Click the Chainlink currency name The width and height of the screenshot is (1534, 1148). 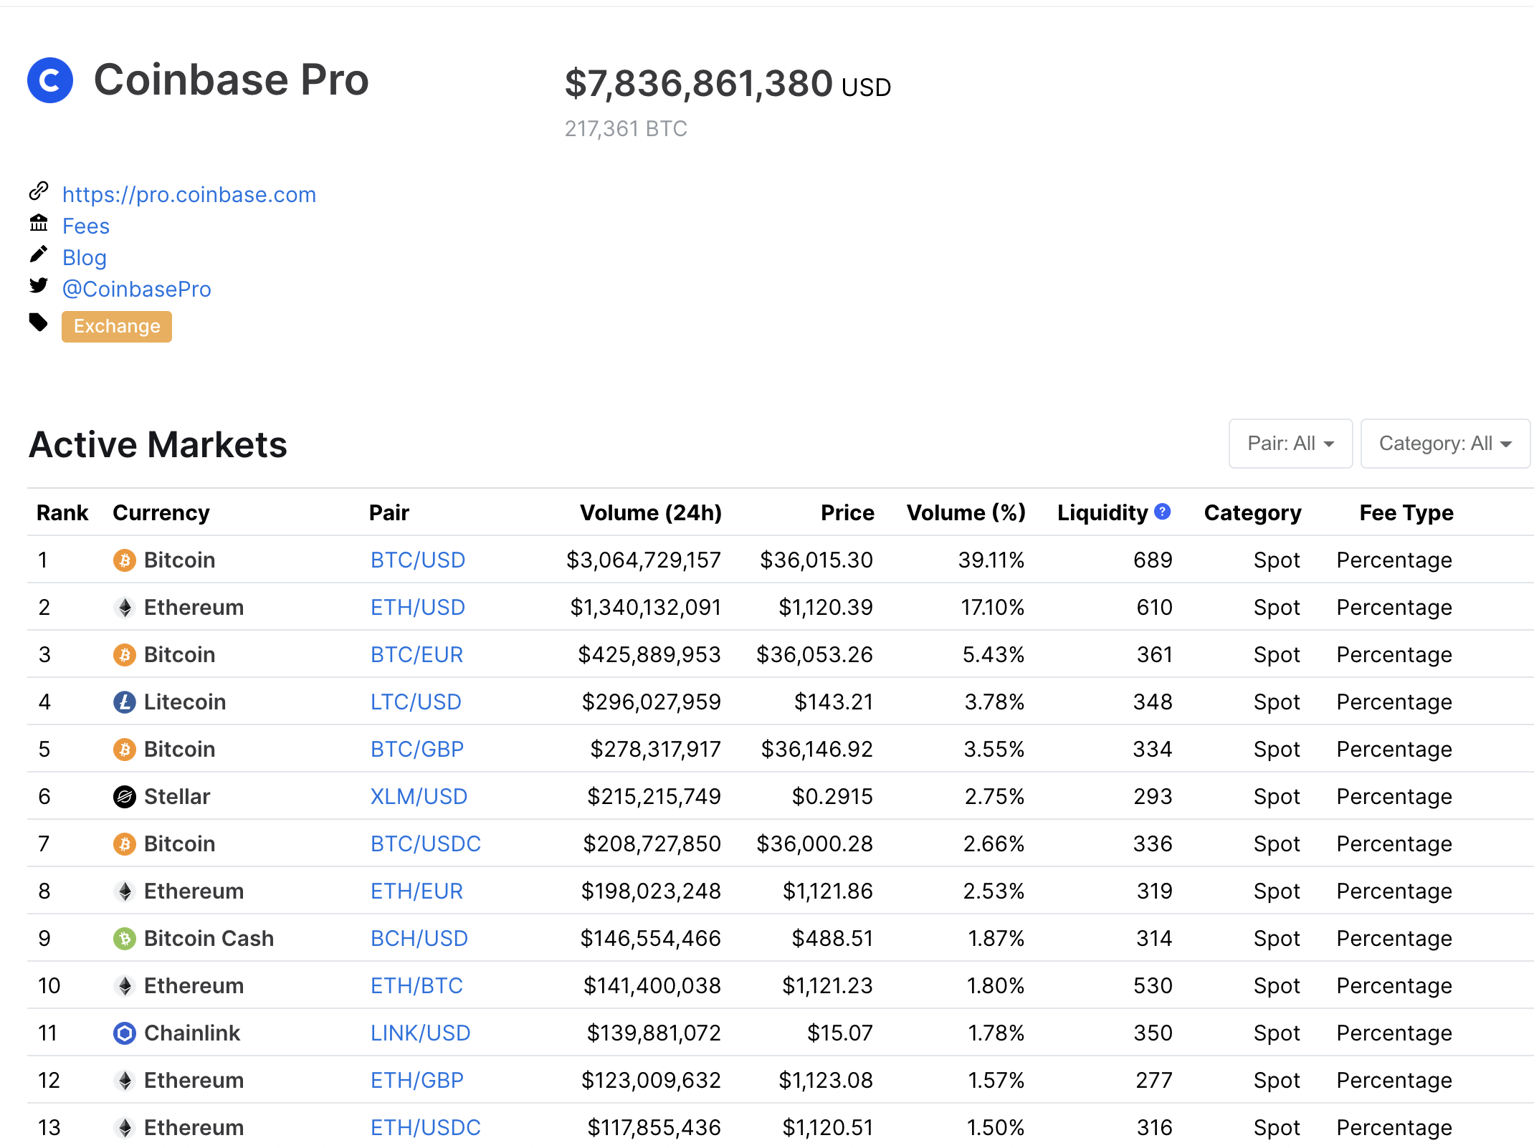tap(192, 1033)
